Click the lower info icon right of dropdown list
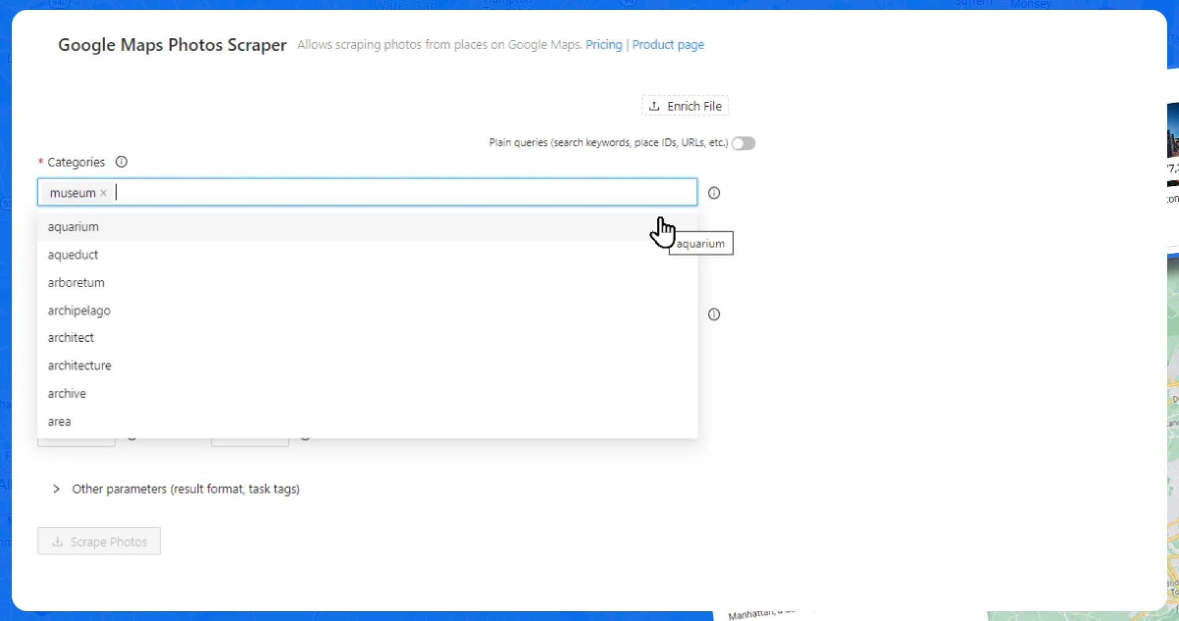This screenshot has width=1179, height=621. tap(714, 314)
